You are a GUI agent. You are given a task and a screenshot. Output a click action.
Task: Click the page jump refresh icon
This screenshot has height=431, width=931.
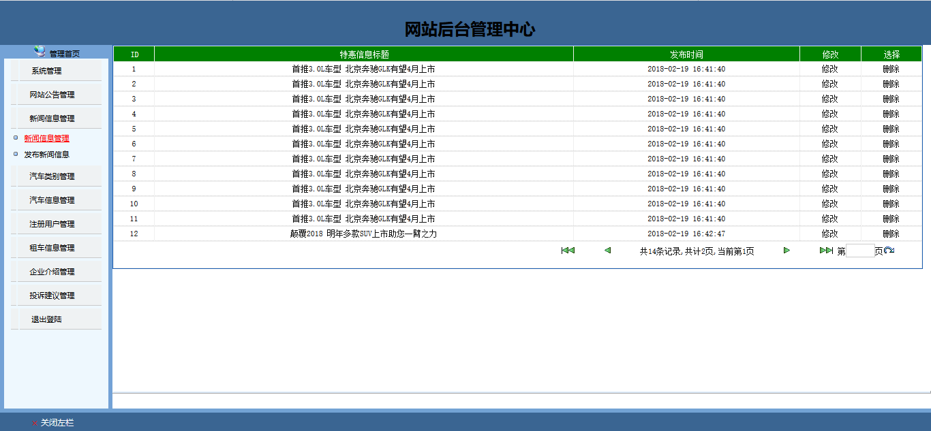[889, 251]
